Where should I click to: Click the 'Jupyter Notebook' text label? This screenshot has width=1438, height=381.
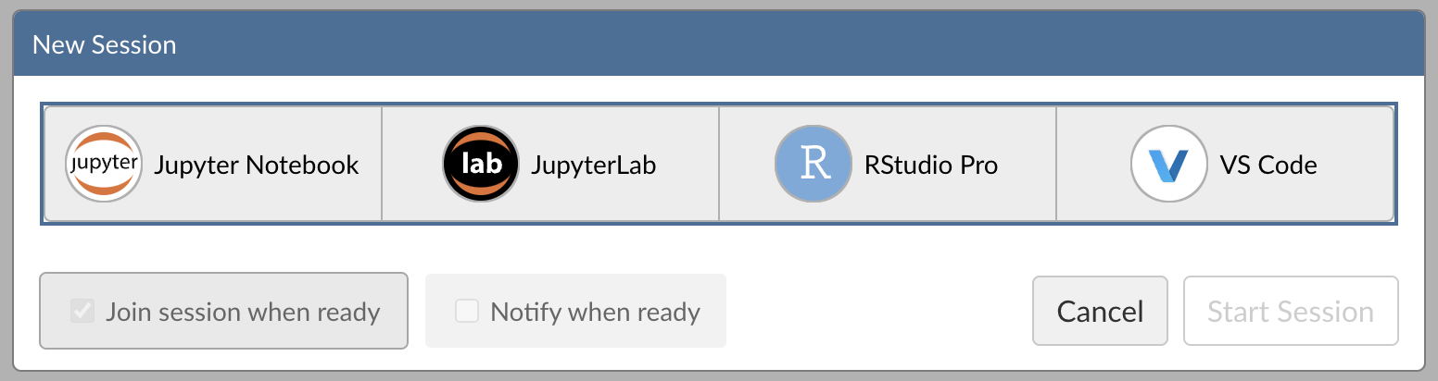pyautogui.click(x=257, y=166)
